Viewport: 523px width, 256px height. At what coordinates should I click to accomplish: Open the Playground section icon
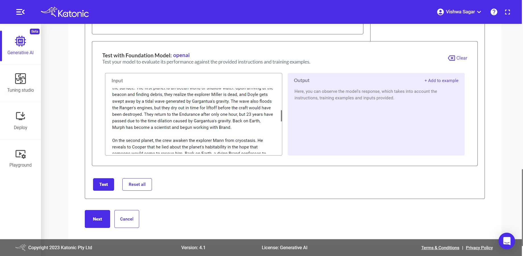pos(20,154)
